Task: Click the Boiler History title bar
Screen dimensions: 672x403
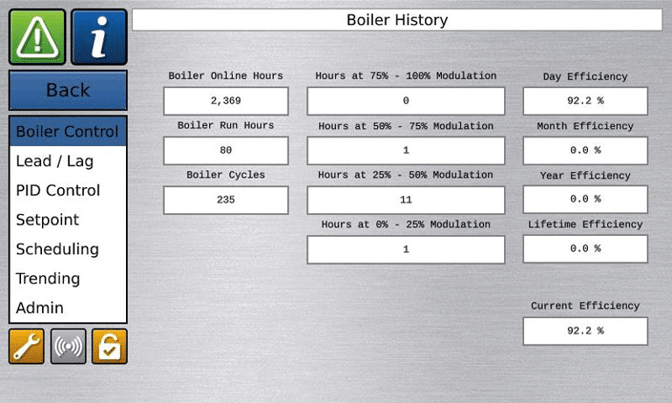Action: pyautogui.click(x=397, y=20)
